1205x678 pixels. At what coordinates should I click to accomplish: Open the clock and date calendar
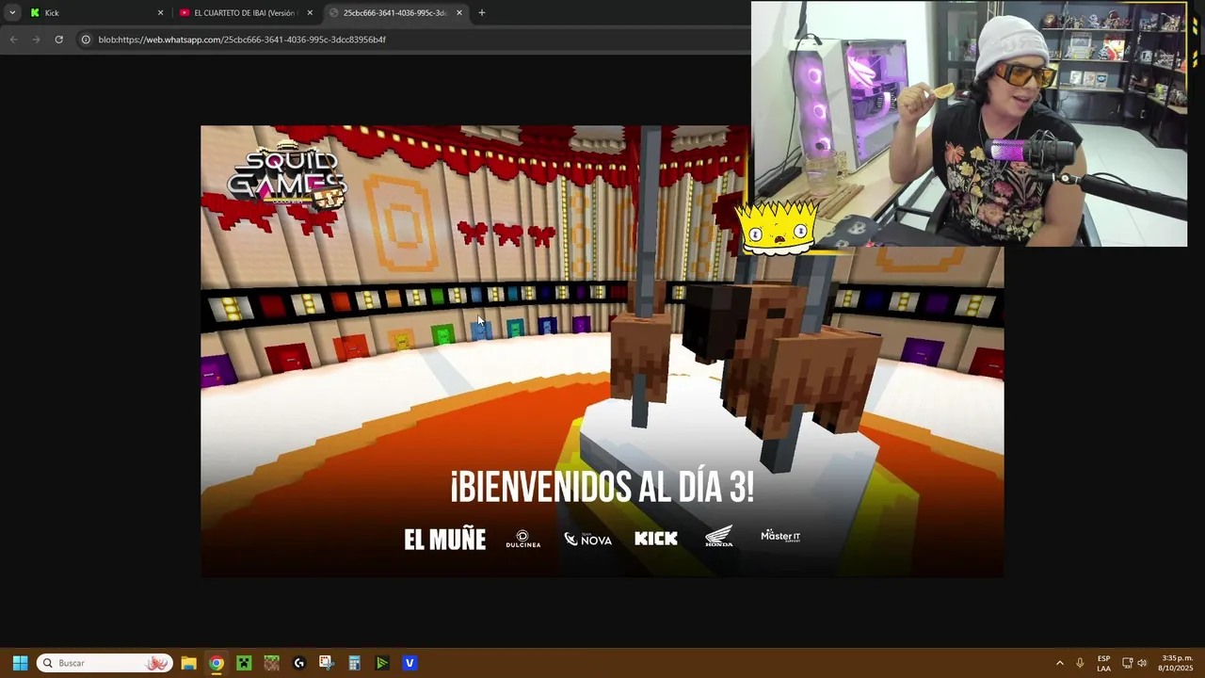[x=1177, y=663]
